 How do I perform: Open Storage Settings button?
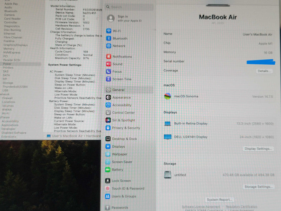pyautogui.click(x=259, y=187)
